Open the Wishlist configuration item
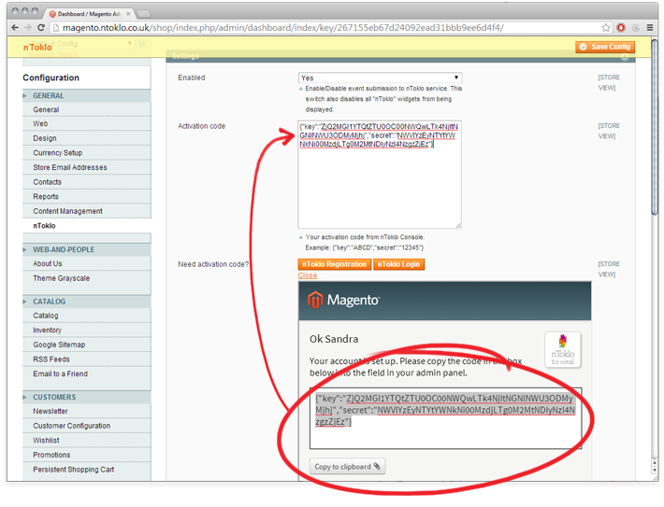 click(x=46, y=441)
